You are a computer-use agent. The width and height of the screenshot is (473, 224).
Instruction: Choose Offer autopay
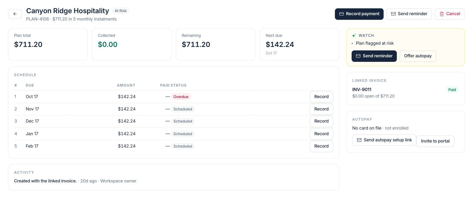[418, 56]
